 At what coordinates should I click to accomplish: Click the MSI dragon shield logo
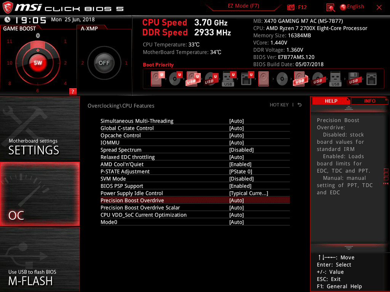pyautogui.click(x=8, y=8)
